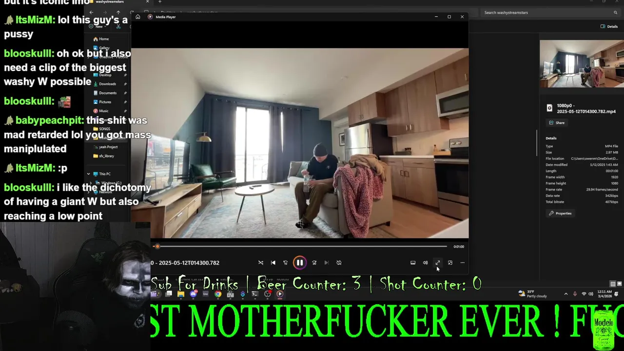Pause the video in Media Player
This screenshot has height=351, width=624.
pos(299,263)
